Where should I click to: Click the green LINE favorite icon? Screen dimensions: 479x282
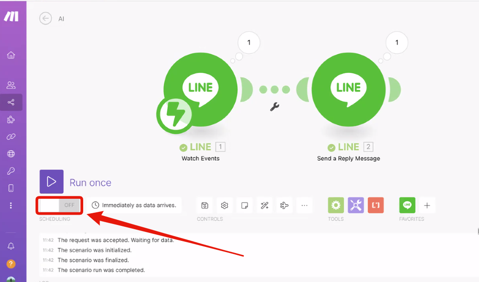pos(407,205)
